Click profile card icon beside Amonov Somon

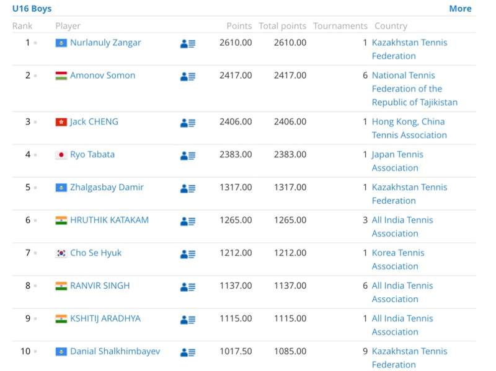pyautogui.click(x=188, y=76)
